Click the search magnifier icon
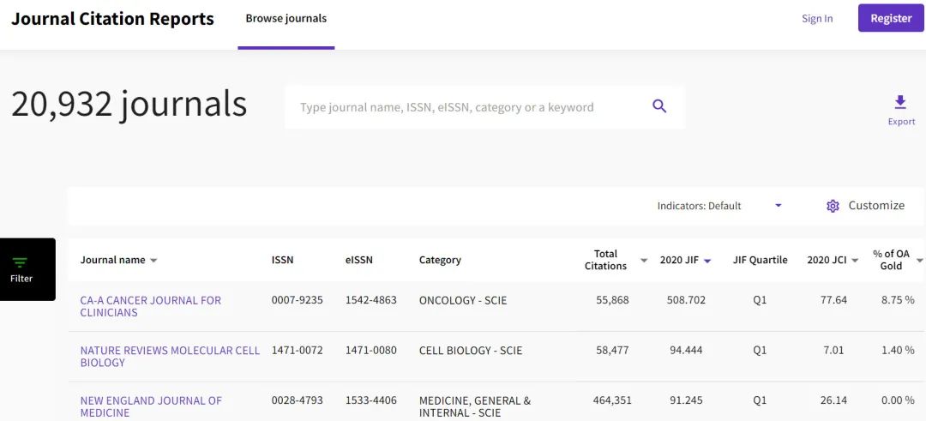926x421 pixels. coord(659,106)
